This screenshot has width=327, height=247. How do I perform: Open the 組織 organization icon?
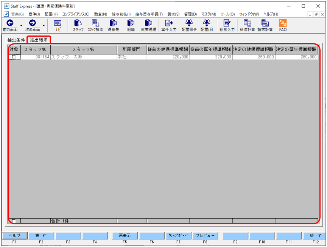[131, 25]
